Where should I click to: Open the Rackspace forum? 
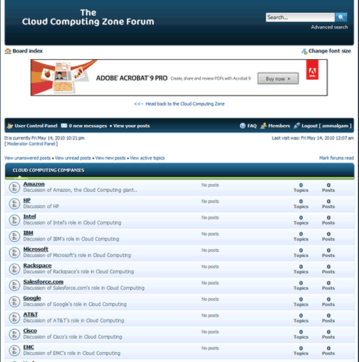37,266
